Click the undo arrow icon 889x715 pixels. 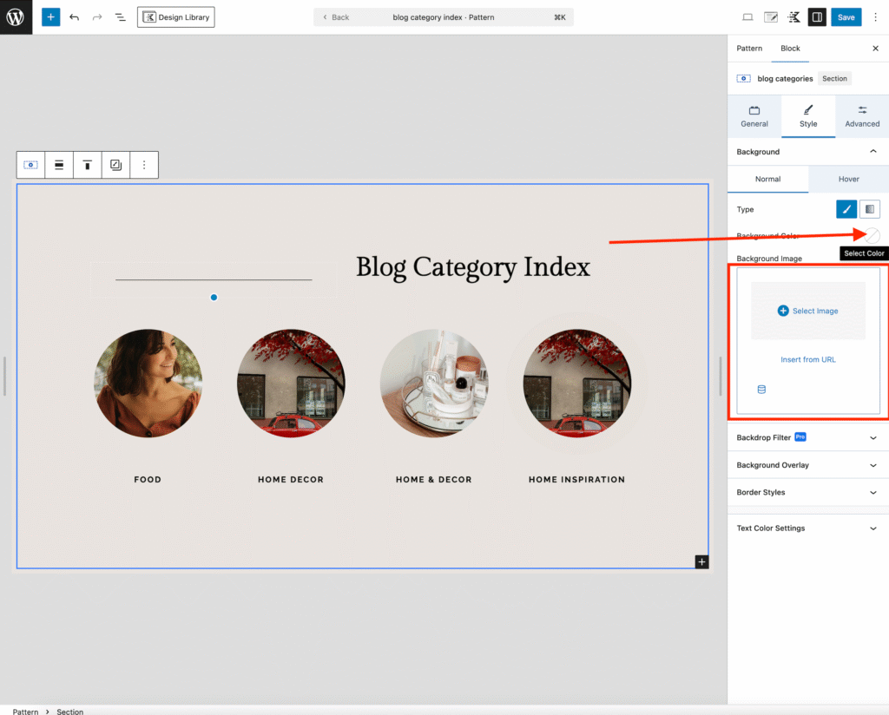(75, 17)
